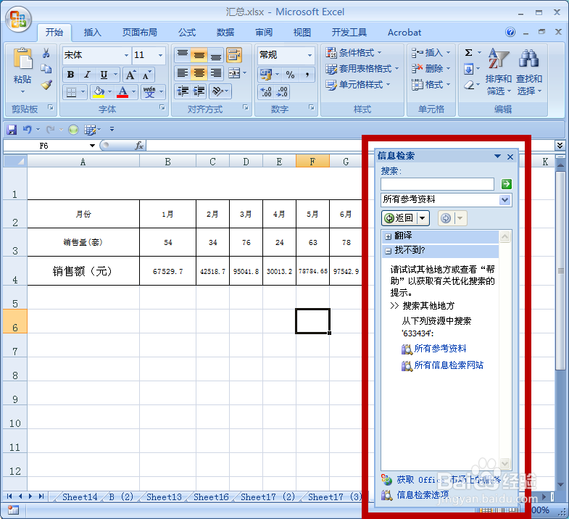Open 套用表格格式 dropdown

click(362, 69)
